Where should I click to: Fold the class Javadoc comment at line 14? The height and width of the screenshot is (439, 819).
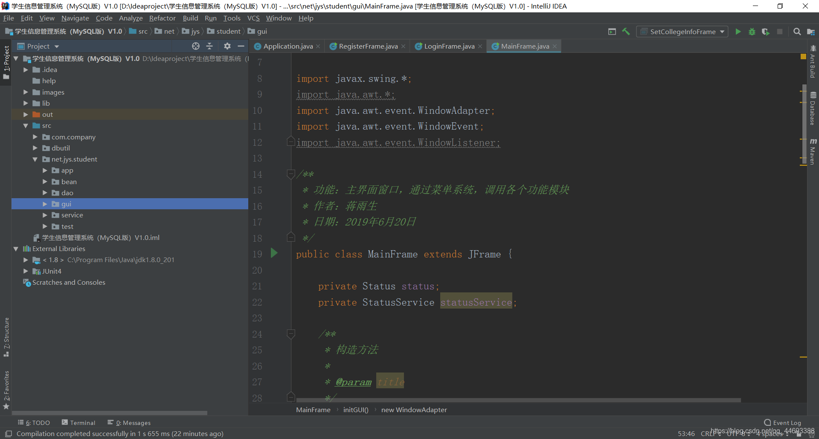pyautogui.click(x=291, y=174)
